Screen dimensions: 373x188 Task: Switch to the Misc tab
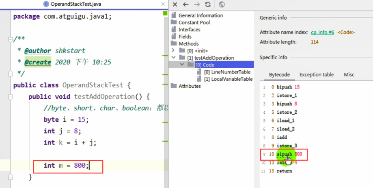click(349, 75)
